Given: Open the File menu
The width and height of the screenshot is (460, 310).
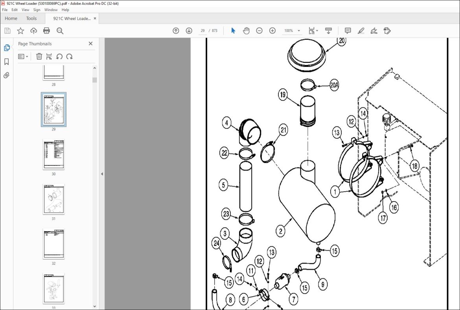Looking at the screenshot, I should pyautogui.click(x=5, y=10).
